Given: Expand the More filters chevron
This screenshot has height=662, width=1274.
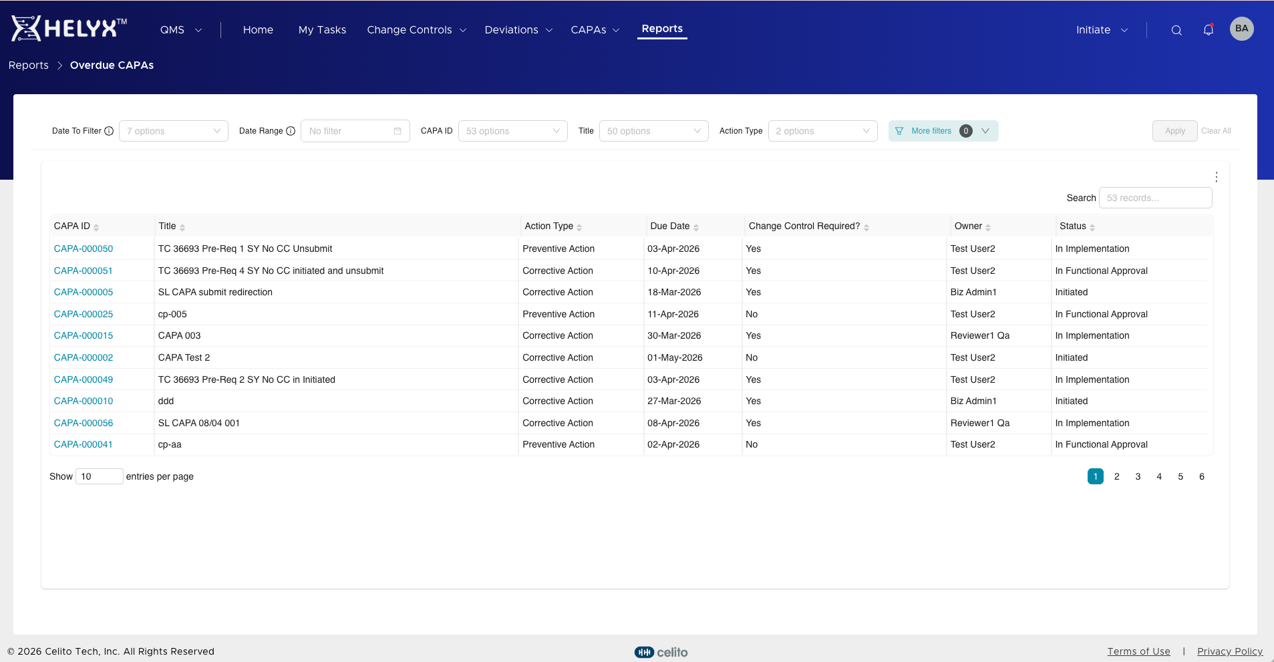Looking at the screenshot, I should click(x=985, y=131).
